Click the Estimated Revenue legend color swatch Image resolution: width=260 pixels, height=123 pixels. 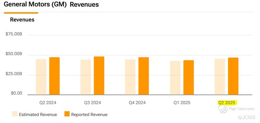pos(15,114)
